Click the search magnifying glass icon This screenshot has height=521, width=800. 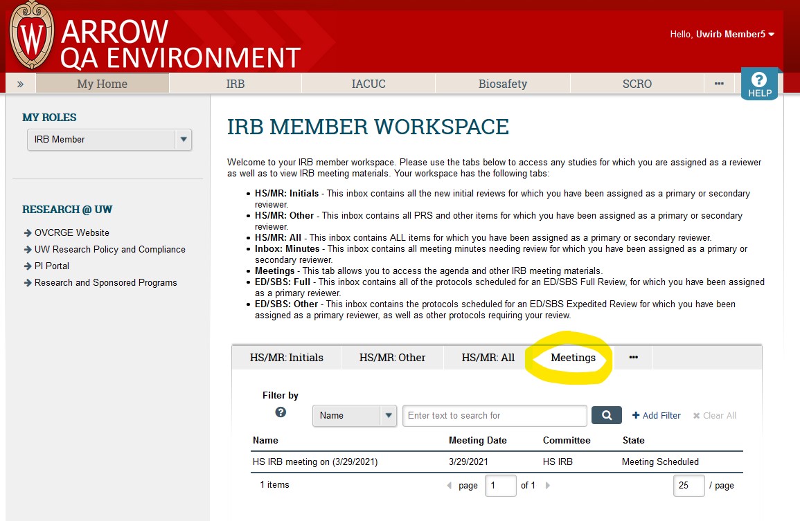click(x=606, y=415)
